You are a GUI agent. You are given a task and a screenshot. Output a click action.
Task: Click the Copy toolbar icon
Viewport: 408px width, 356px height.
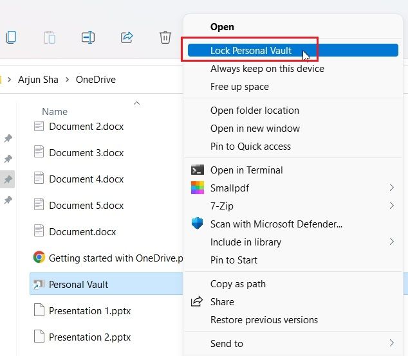[x=11, y=37]
